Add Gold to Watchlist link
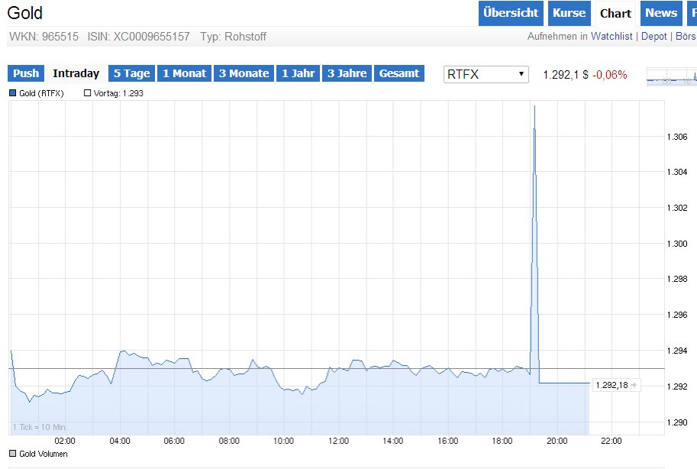 (611, 37)
